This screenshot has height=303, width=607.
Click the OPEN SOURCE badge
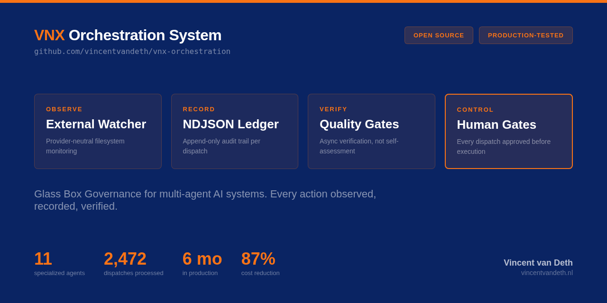pyautogui.click(x=439, y=36)
